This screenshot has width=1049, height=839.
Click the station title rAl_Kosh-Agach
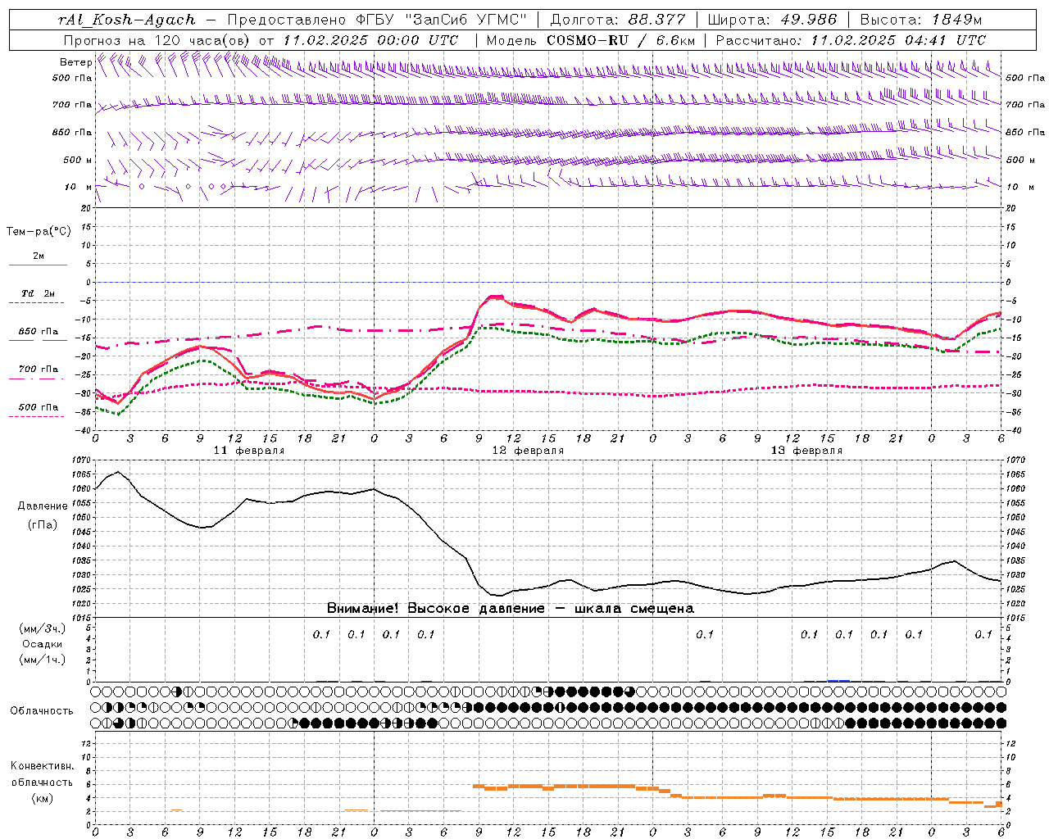point(127,20)
